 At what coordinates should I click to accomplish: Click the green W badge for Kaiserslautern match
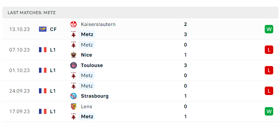pyautogui.click(x=269, y=29)
